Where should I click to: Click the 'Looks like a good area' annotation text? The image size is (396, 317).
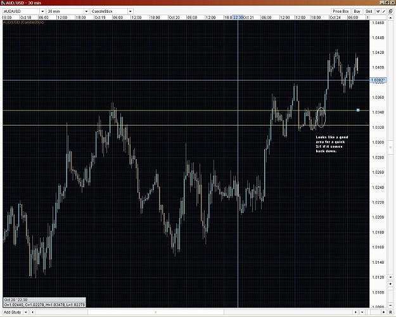point(331,144)
